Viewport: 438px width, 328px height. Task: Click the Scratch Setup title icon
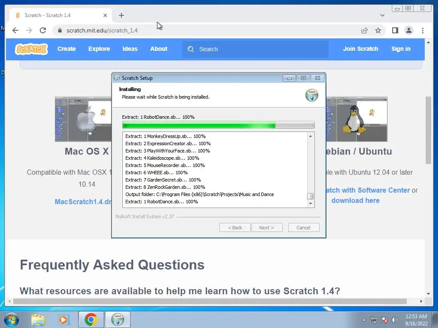pos(117,78)
